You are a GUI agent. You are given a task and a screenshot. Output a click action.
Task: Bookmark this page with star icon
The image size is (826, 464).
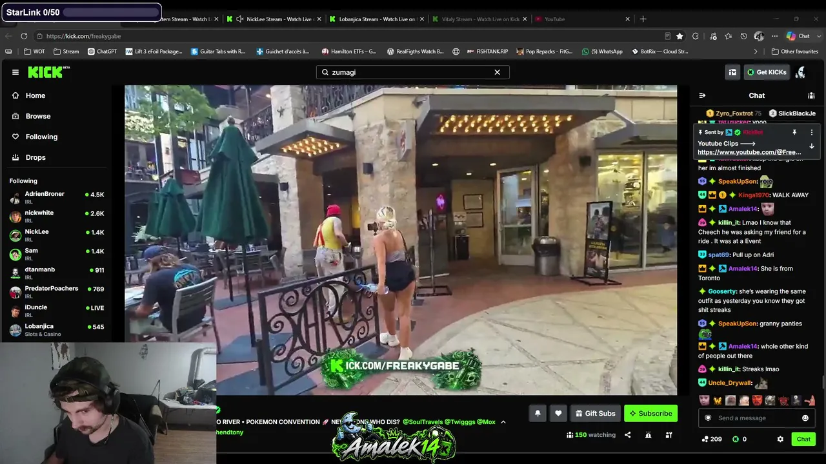coord(680,36)
